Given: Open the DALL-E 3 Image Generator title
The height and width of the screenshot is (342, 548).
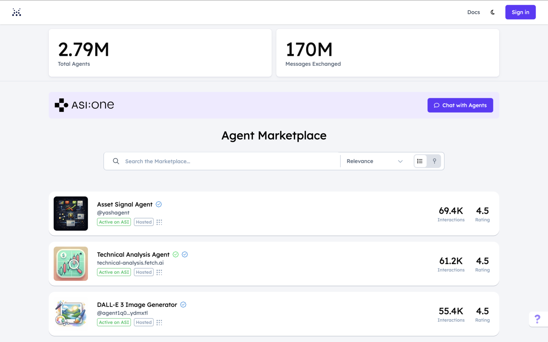Looking at the screenshot, I should coord(137,305).
